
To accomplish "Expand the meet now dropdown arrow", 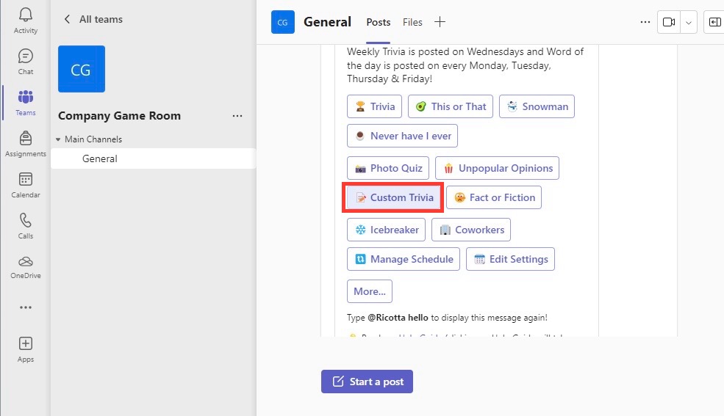I will pyautogui.click(x=689, y=22).
